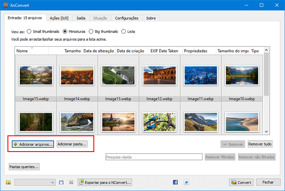Switch to the Saída tab

pyautogui.click(x=81, y=18)
